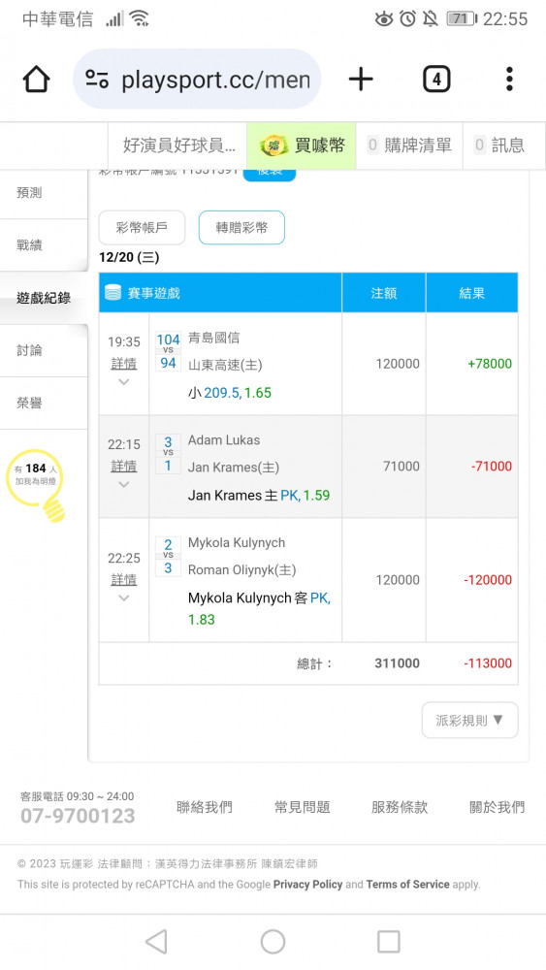Open the 關於我們 footer link
This screenshot has height=970, width=546.
pos(498,807)
